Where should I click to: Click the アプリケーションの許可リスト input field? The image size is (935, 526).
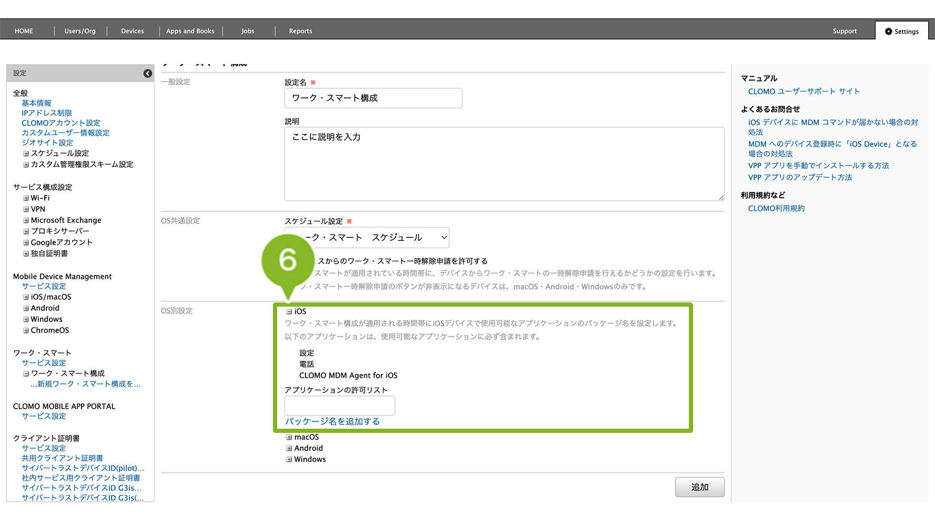pos(339,406)
